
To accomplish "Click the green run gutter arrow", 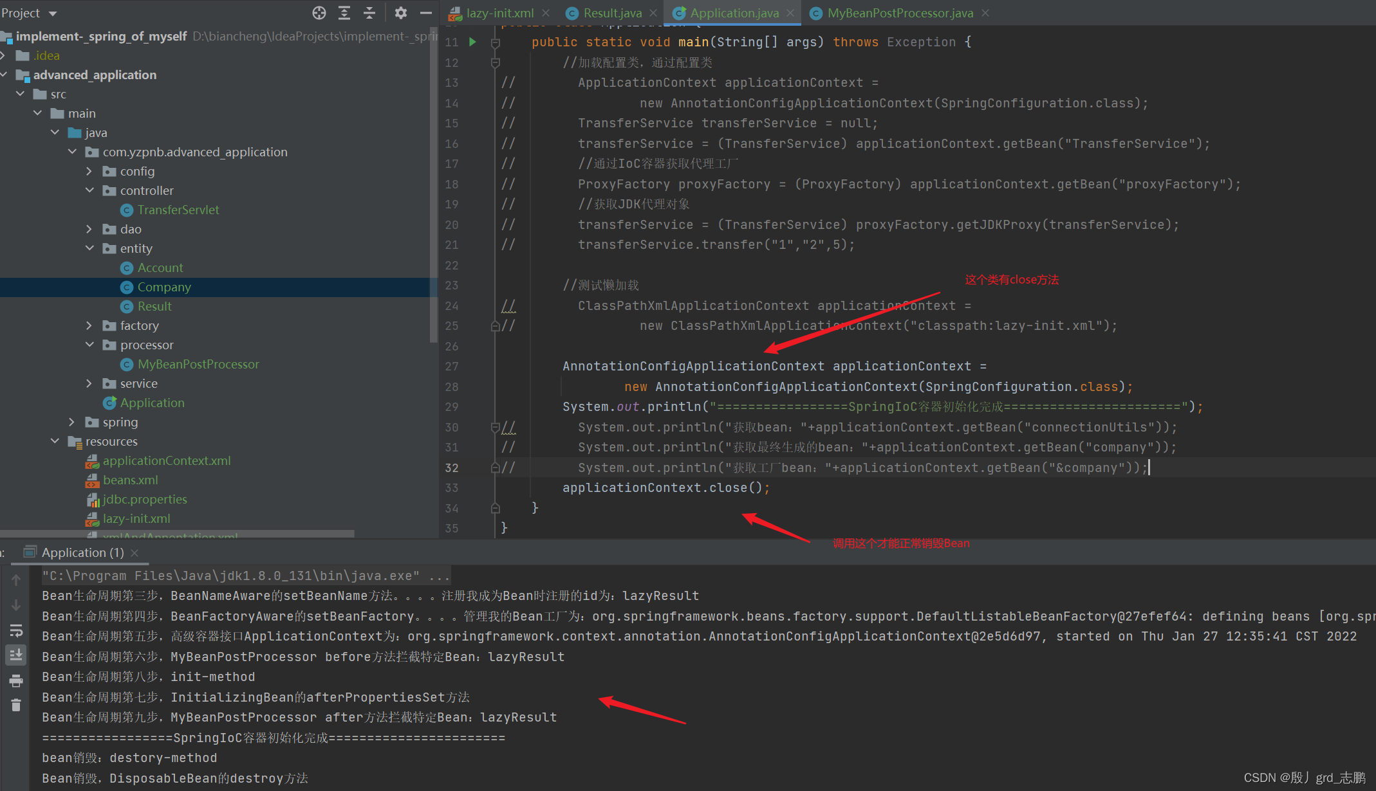I will (x=472, y=42).
